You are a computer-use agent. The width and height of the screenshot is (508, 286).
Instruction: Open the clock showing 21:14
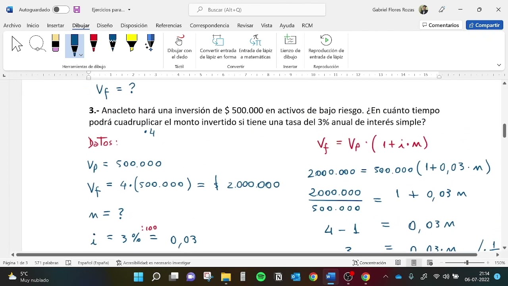click(479, 277)
